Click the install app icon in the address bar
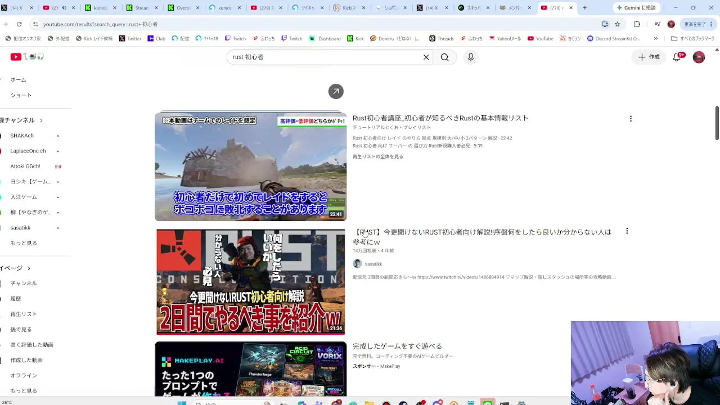This screenshot has width=720, height=405. point(605,24)
